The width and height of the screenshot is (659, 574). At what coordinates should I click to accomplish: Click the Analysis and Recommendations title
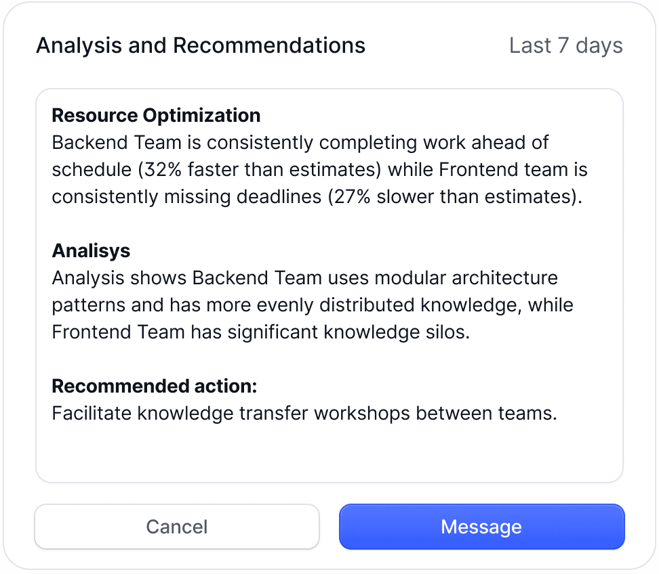coord(201,46)
